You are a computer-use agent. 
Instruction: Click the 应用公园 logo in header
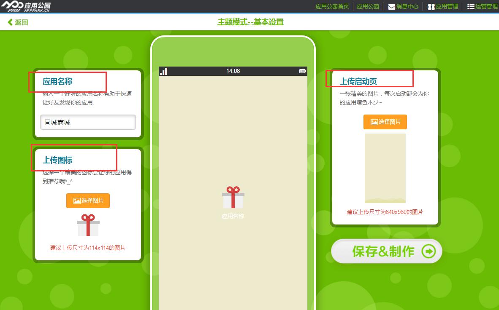pos(26,6)
